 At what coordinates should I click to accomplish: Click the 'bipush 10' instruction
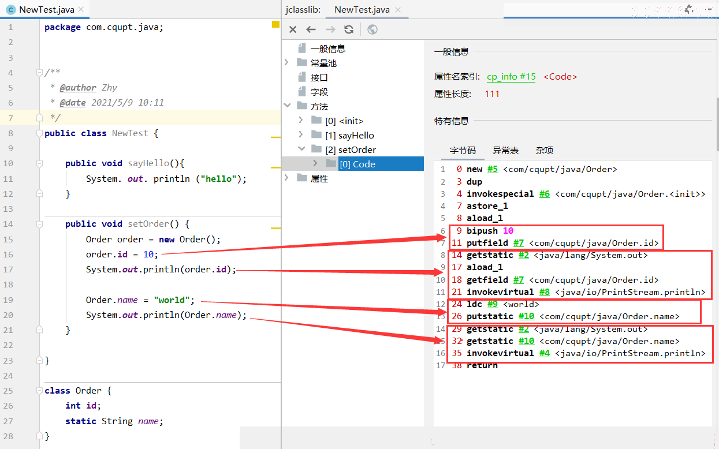point(490,231)
